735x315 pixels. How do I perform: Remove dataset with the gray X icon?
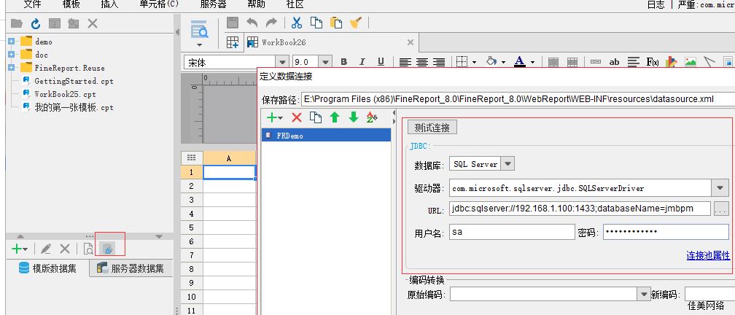pyautogui.click(x=65, y=249)
